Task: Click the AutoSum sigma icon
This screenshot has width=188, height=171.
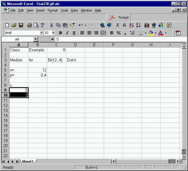Action: point(118,25)
